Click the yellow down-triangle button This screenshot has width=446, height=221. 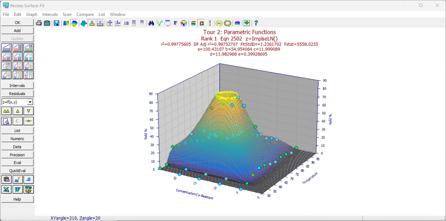(x=29, y=111)
